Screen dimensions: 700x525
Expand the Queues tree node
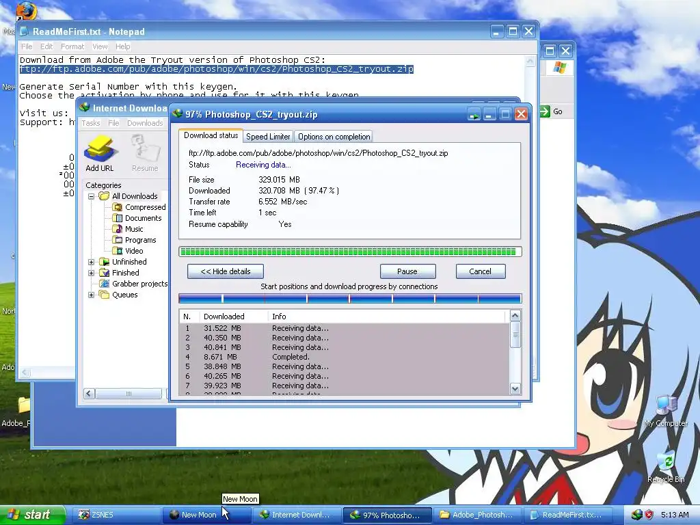(x=91, y=295)
